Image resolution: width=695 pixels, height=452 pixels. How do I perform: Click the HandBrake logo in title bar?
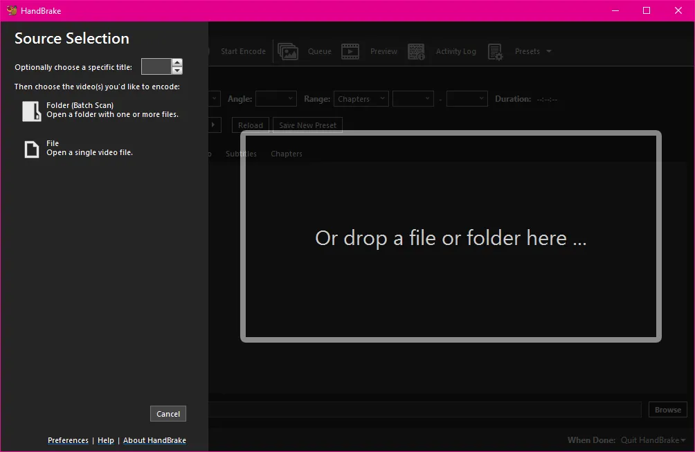pyautogui.click(x=12, y=10)
